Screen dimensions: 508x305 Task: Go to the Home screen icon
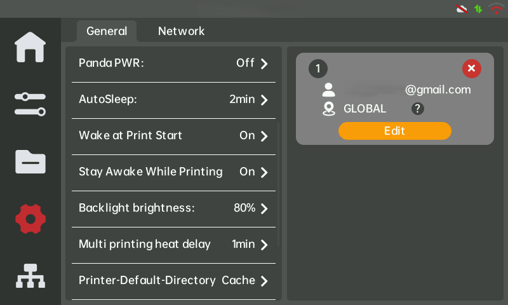(30, 47)
